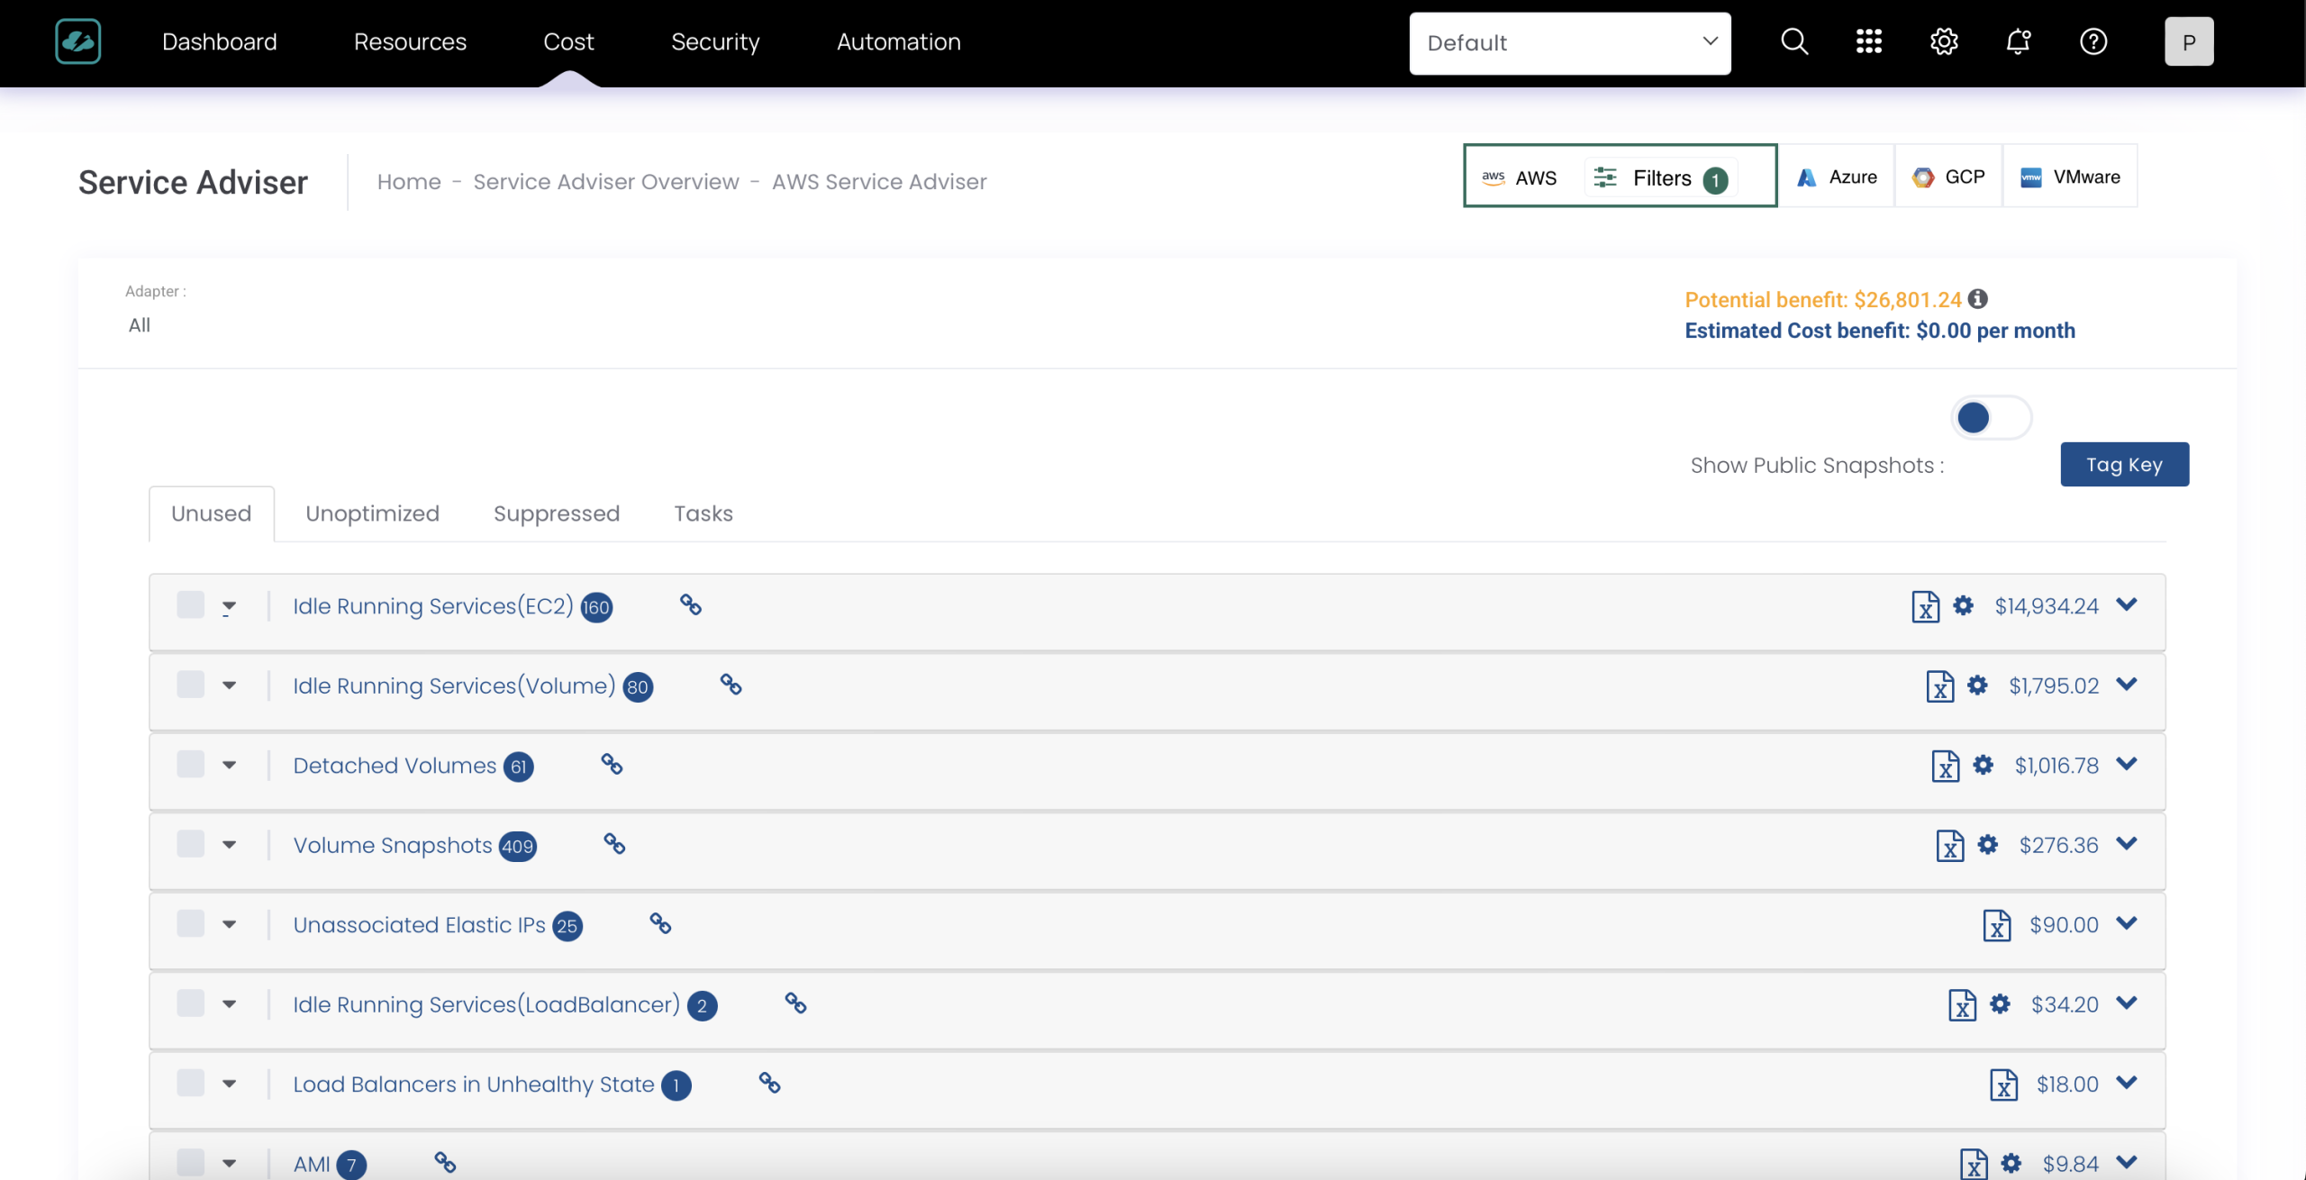The image size is (2306, 1180).
Task: Open the apps grid menu icon
Action: (x=1869, y=41)
